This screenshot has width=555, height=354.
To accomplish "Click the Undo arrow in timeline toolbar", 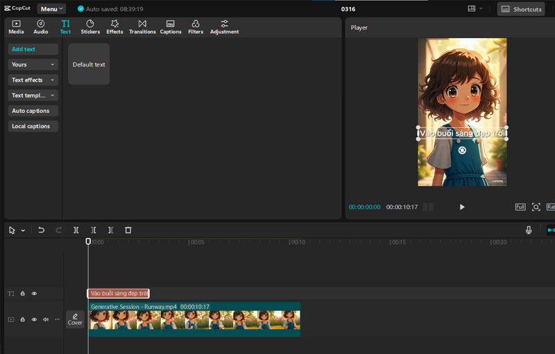I will (x=42, y=230).
